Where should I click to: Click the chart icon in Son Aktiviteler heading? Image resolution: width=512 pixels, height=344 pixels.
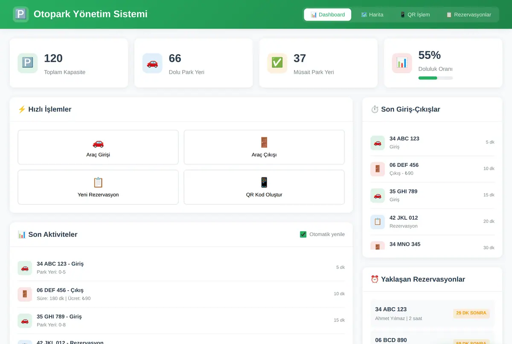tap(22, 234)
